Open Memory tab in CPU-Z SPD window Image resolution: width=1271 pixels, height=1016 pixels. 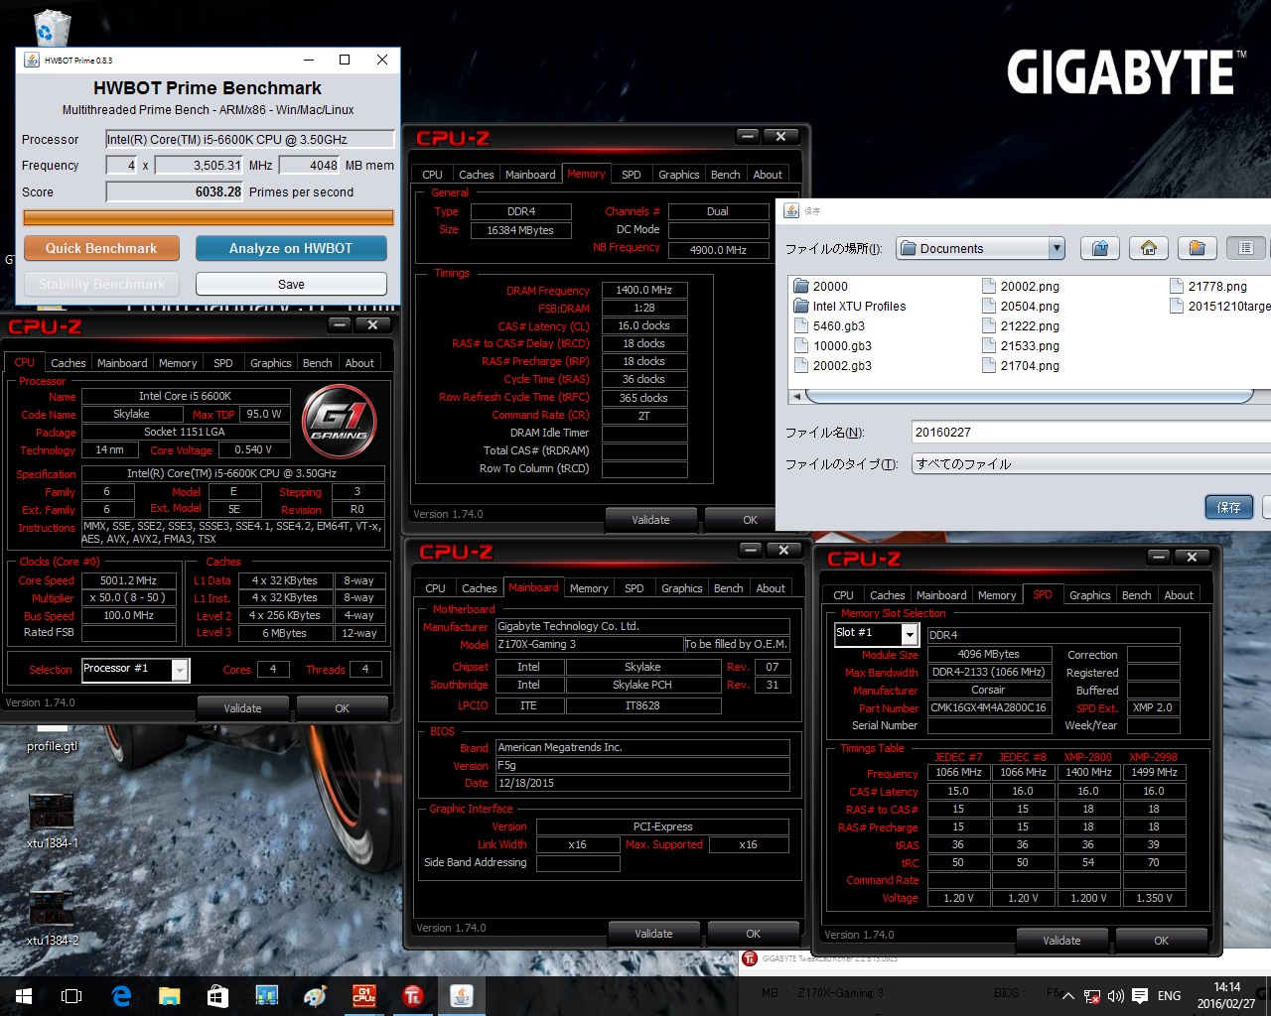click(997, 595)
